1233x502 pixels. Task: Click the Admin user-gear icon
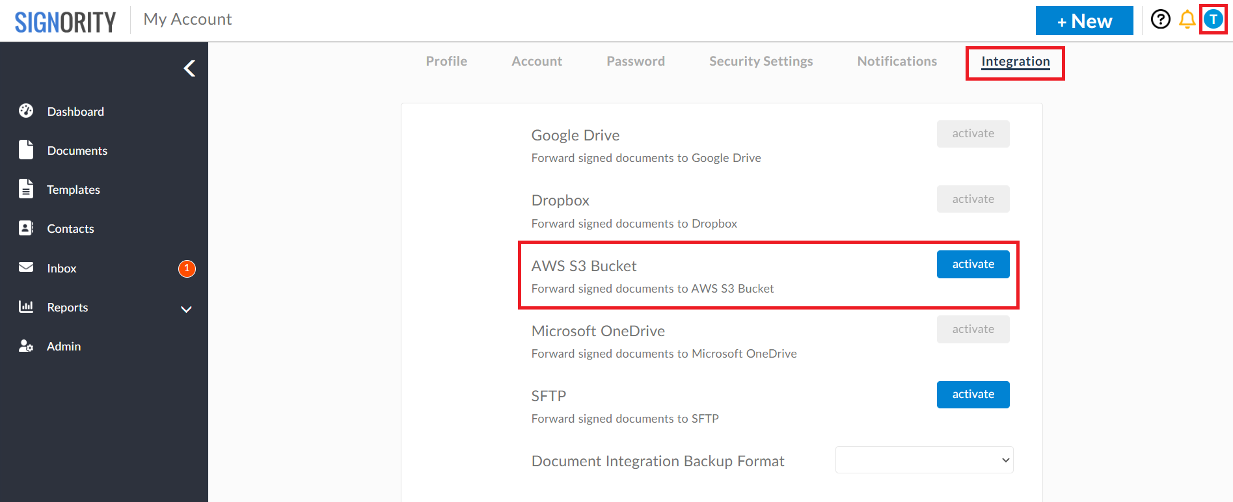26,346
